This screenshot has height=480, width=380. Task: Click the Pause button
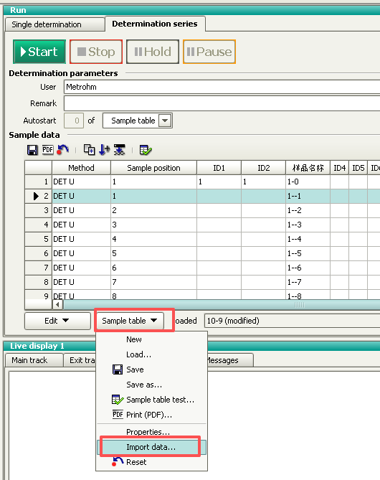pos(209,52)
